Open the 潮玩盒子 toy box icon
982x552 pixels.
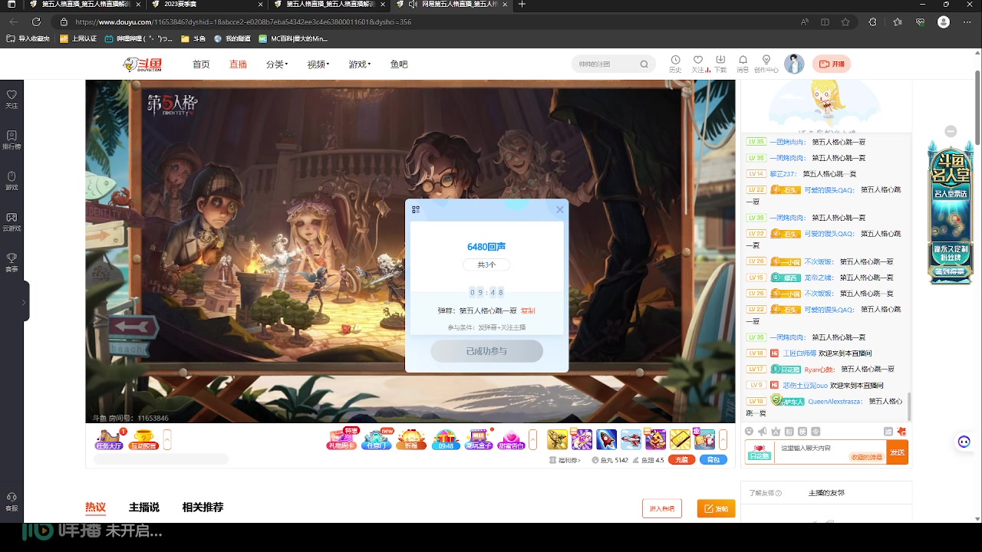point(479,439)
